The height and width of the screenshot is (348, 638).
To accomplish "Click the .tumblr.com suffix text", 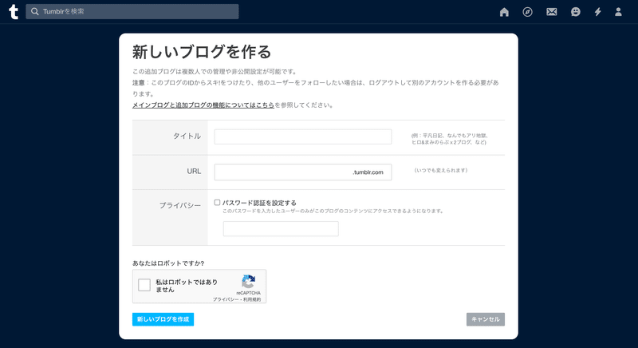I will tap(368, 172).
